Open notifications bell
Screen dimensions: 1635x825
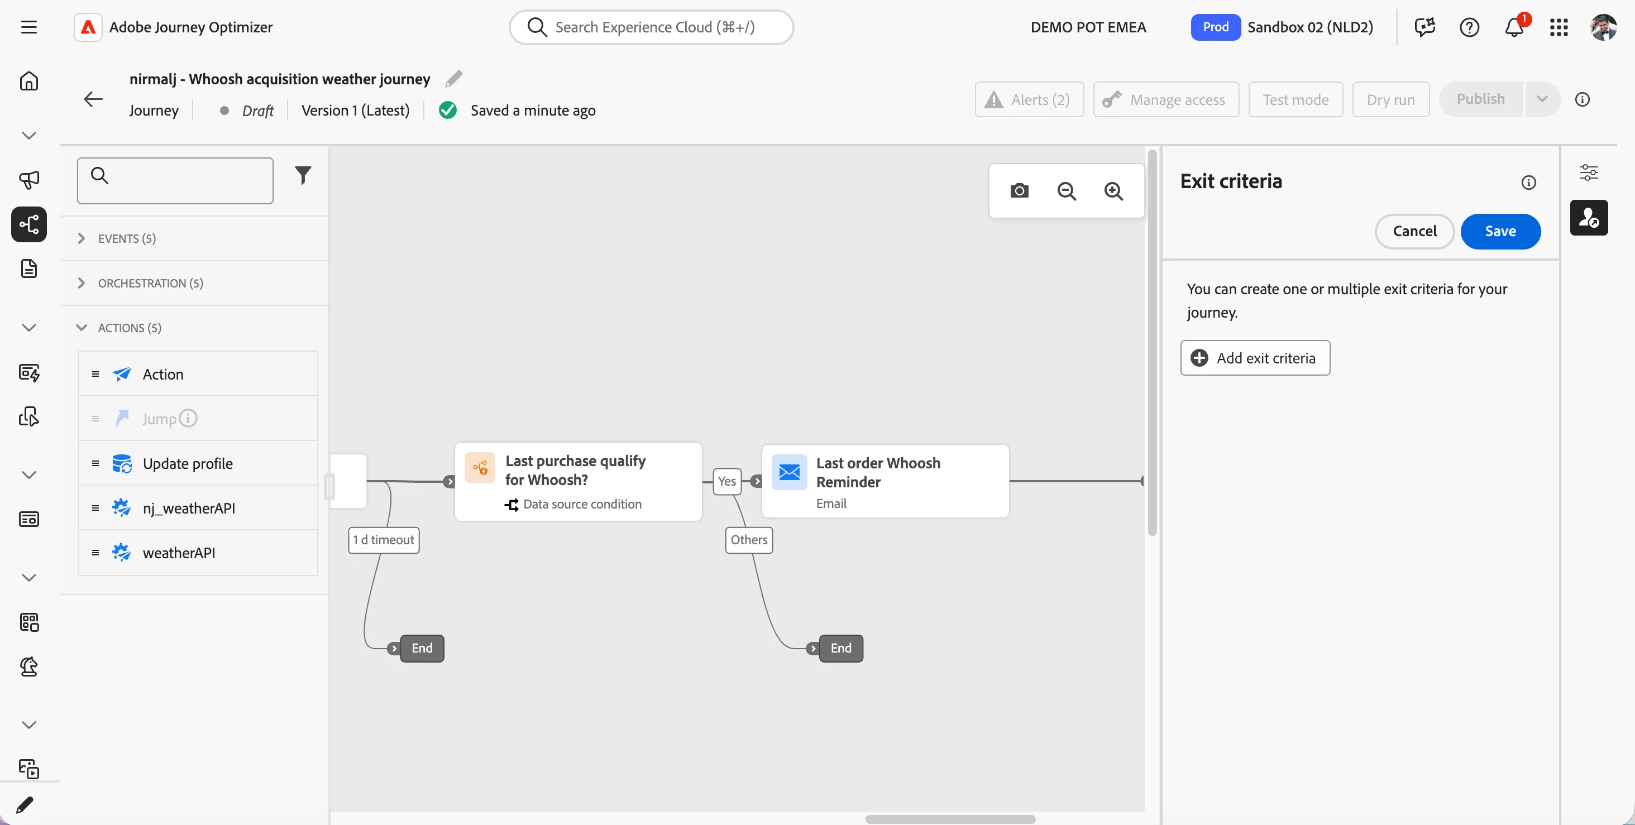1514,27
